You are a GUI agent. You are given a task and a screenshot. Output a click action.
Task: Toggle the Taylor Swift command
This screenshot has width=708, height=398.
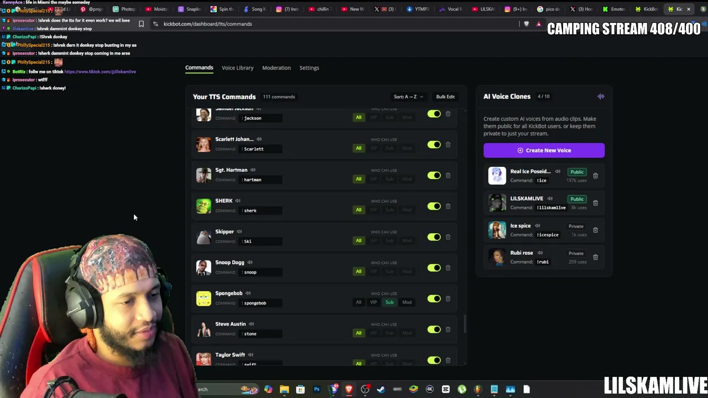(434, 360)
